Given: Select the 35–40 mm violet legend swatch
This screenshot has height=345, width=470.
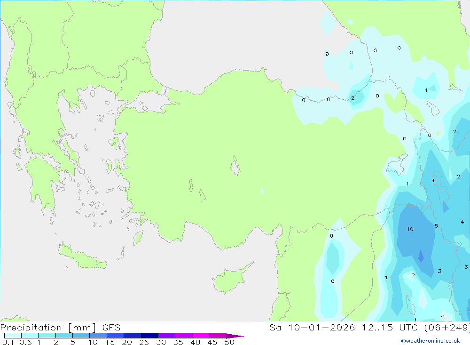Looking at the screenshot, I should pyautogui.click(x=184, y=336).
